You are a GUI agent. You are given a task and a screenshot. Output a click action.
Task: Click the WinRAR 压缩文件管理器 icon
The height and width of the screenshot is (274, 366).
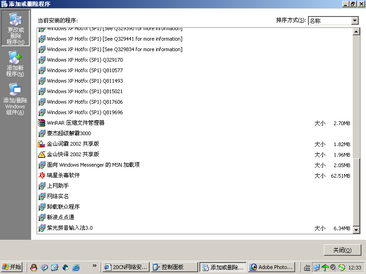[x=42, y=123]
